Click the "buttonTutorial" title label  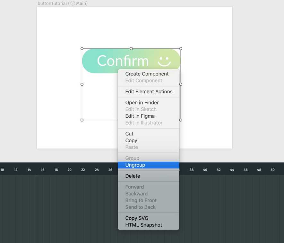click(x=51, y=3)
